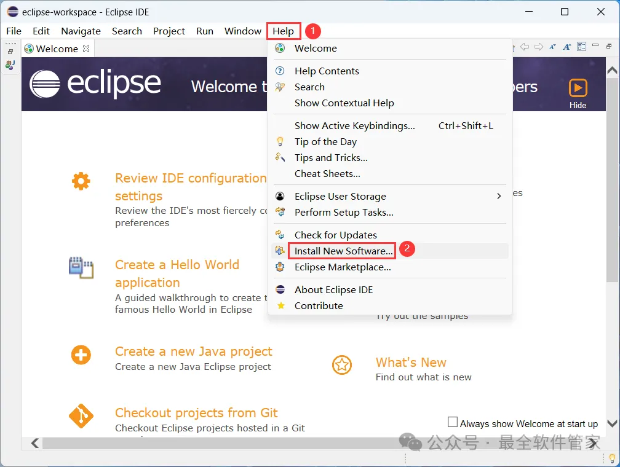Viewport: 620px width, 467px height.
Task: Select Perform Setup Tasks... entry
Action: [389, 213]
